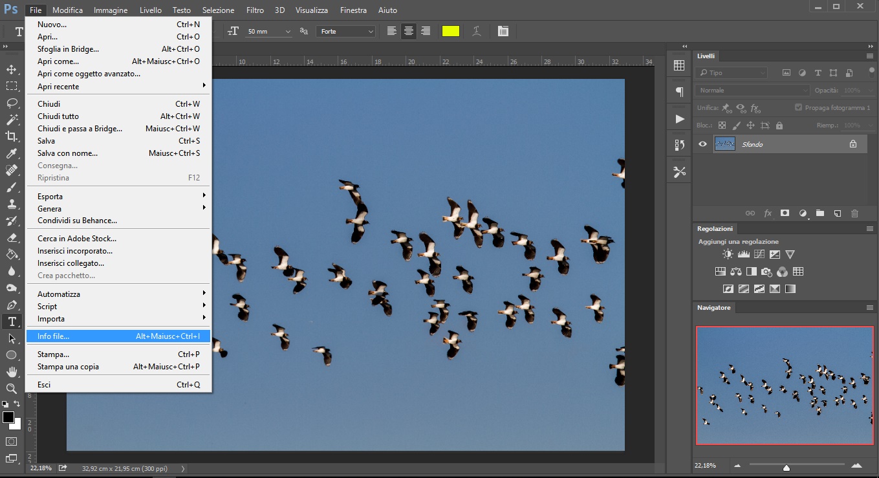This screenshot has width=879, height=478.
Task: Select the Lasso tool
Action: tap(12, 103)
